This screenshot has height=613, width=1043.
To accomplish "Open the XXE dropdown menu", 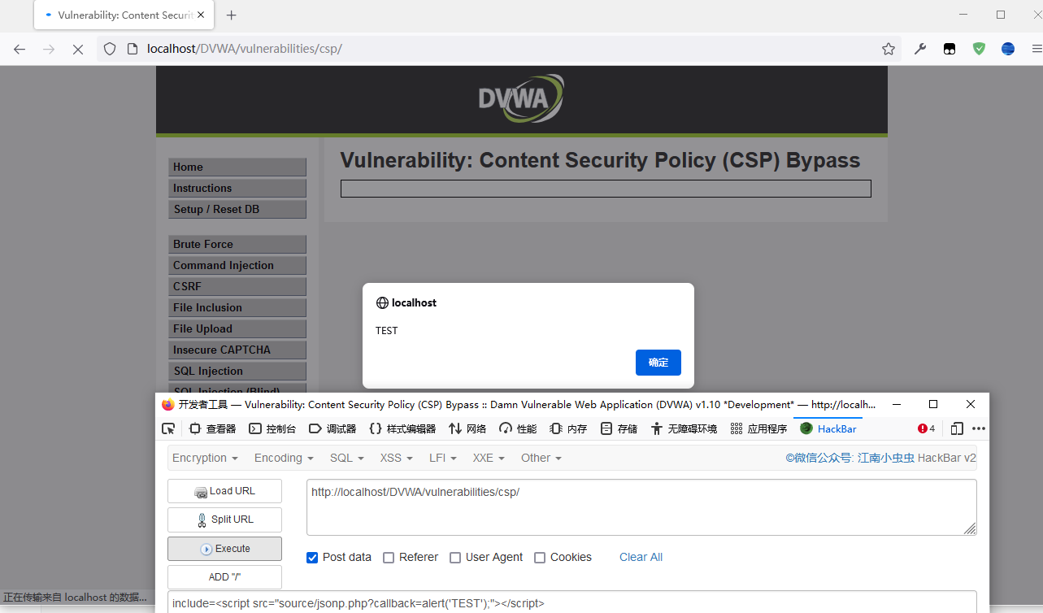I will pyautogui.click(x=489, y=458).
